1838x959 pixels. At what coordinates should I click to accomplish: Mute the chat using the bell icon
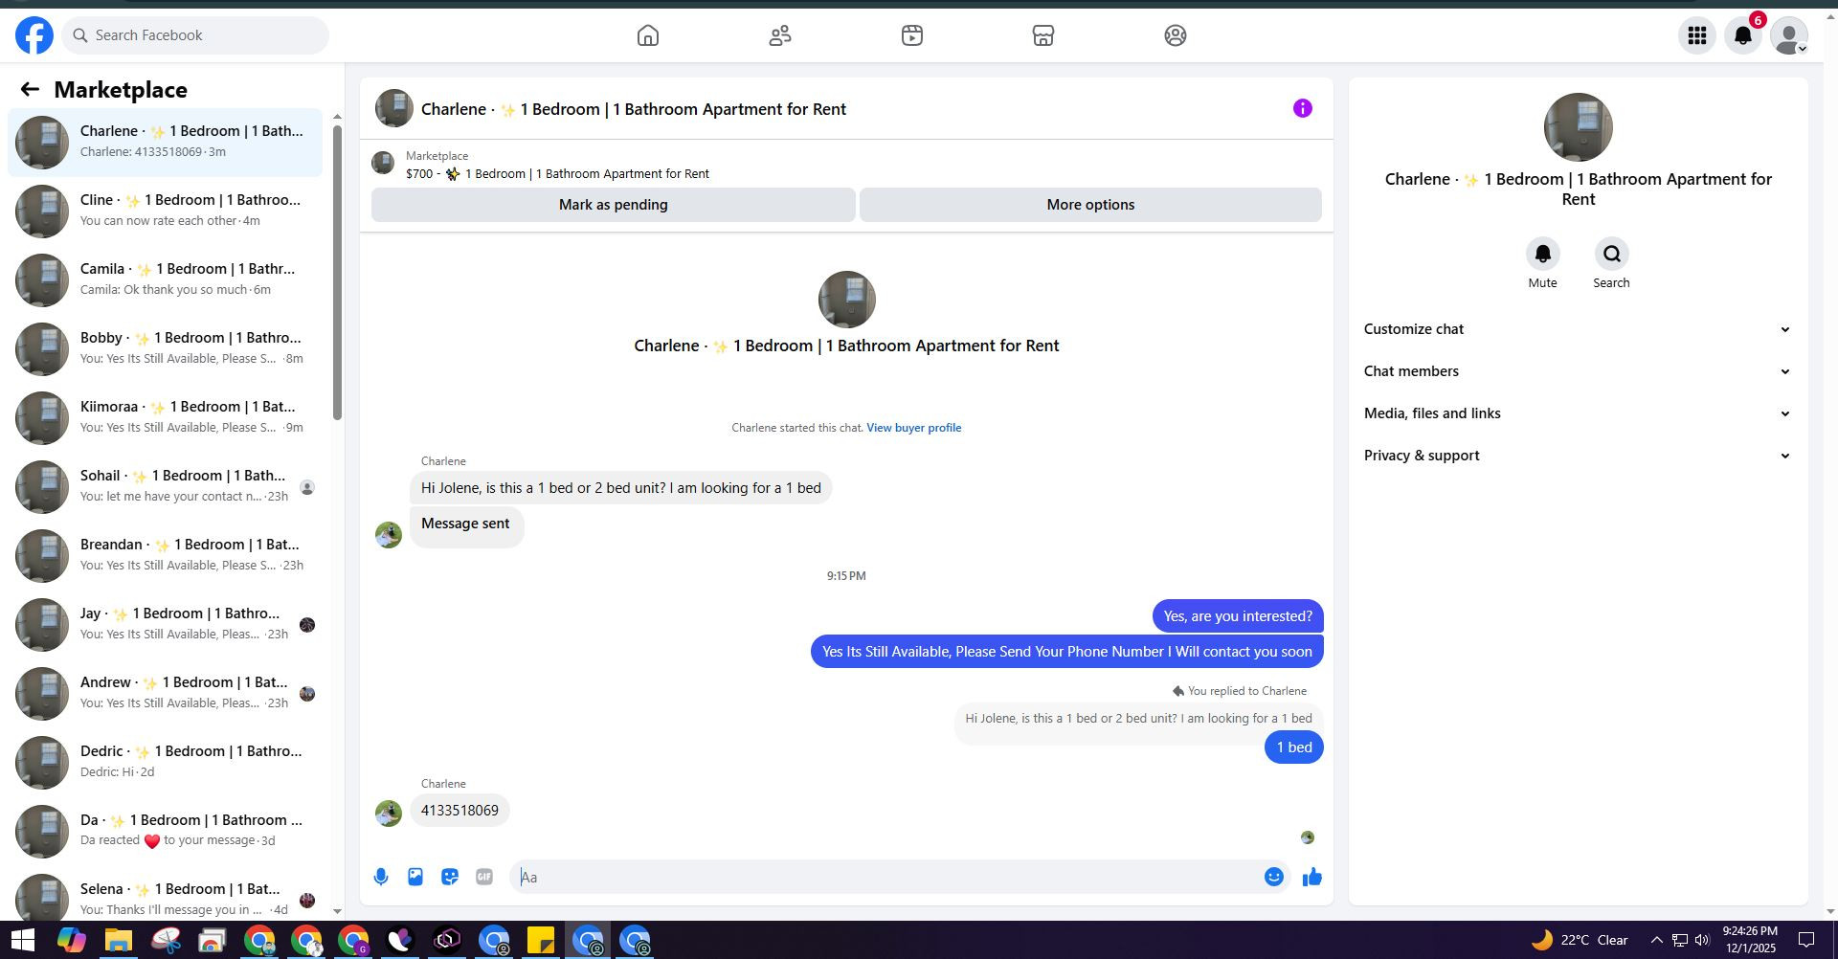click(1542, 254)
